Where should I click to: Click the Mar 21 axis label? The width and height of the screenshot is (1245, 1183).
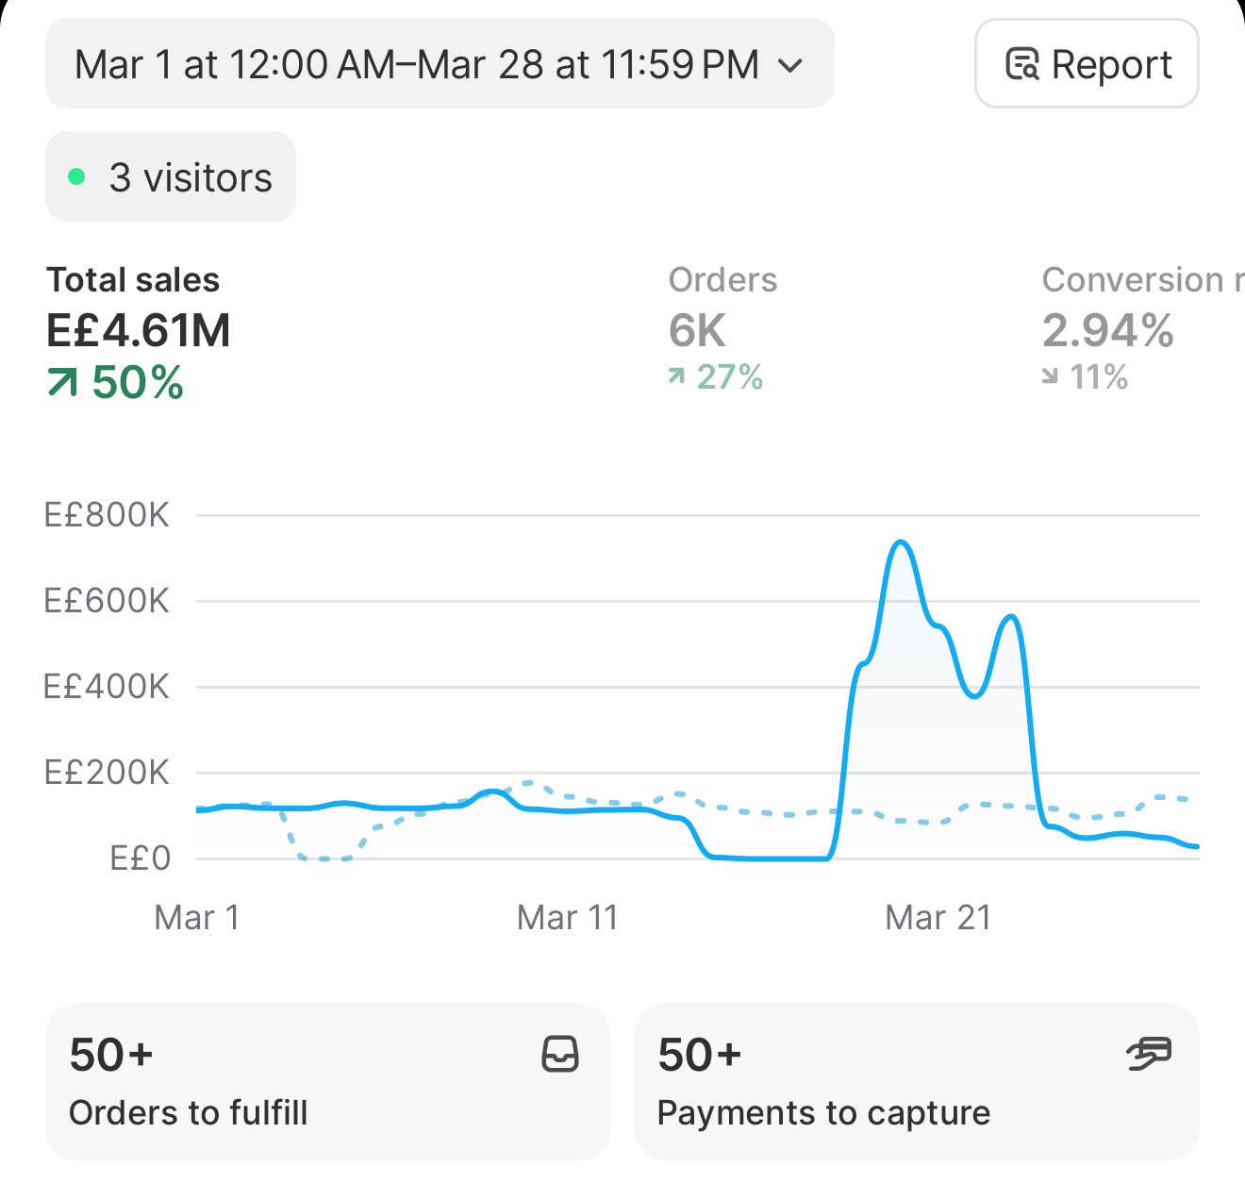pos(938,917)
